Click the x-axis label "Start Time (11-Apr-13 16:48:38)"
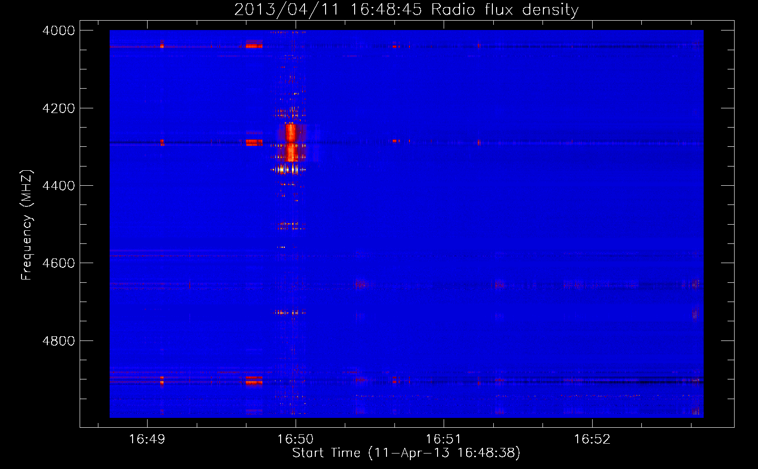Screen dimensions: 758x469 coord(406,453)
